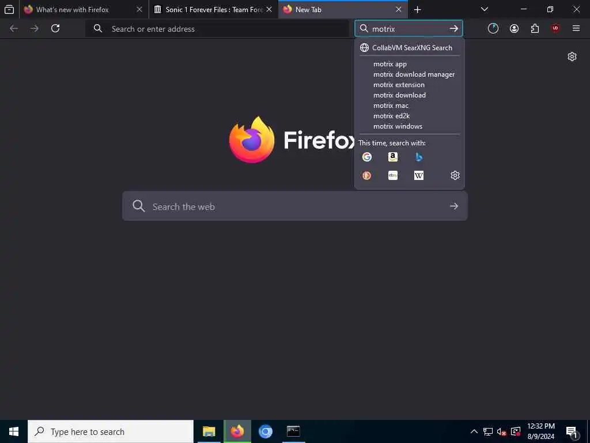
Task: Search this time with Wikipedia
Action: click(419, 175)
